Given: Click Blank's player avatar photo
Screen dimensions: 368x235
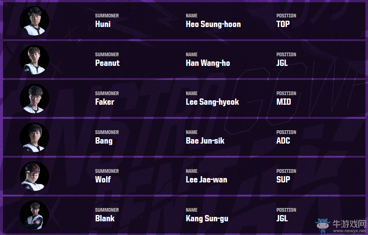Looking at the screenshot, I should [34, 215].
